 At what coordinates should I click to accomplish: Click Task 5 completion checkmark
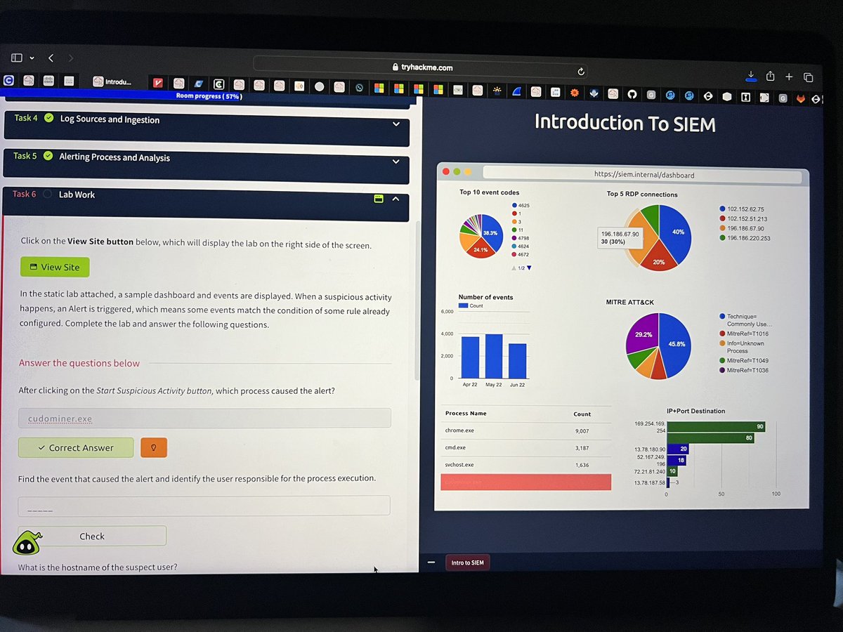48,157
